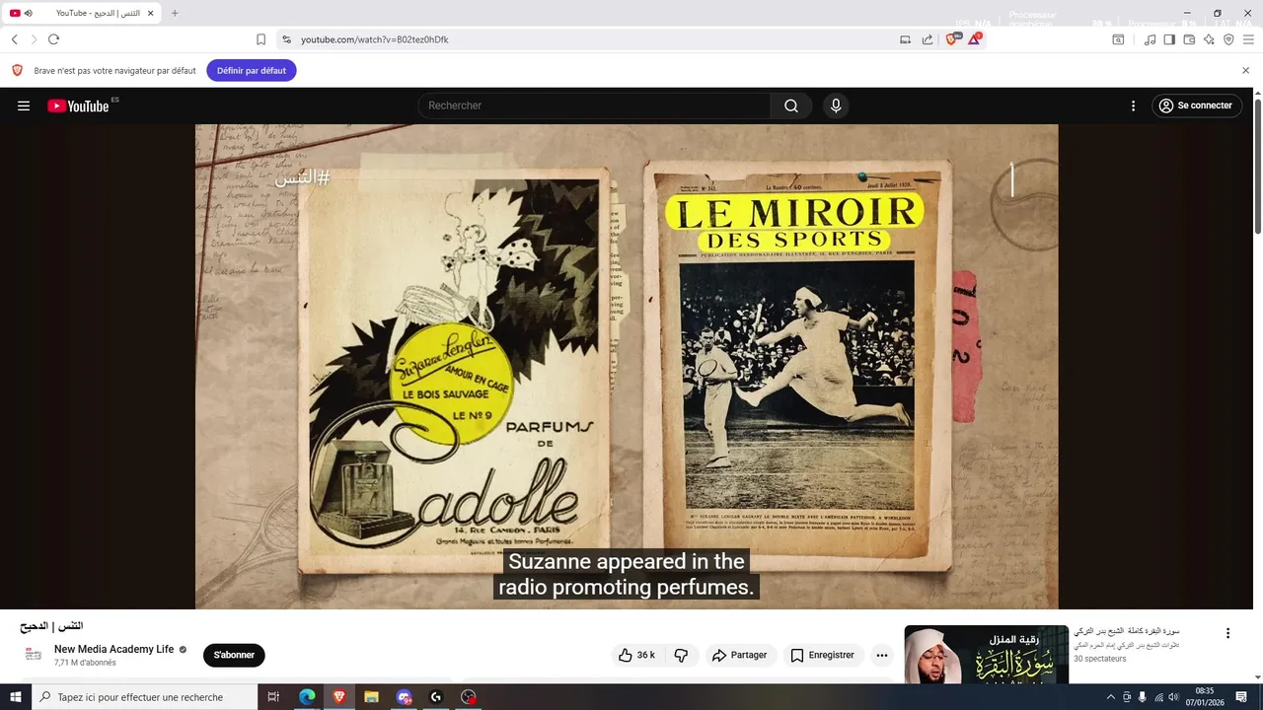This screenshot has height=710, width=1263.
Task: Open the Windows Start menu
Action: 16,697
